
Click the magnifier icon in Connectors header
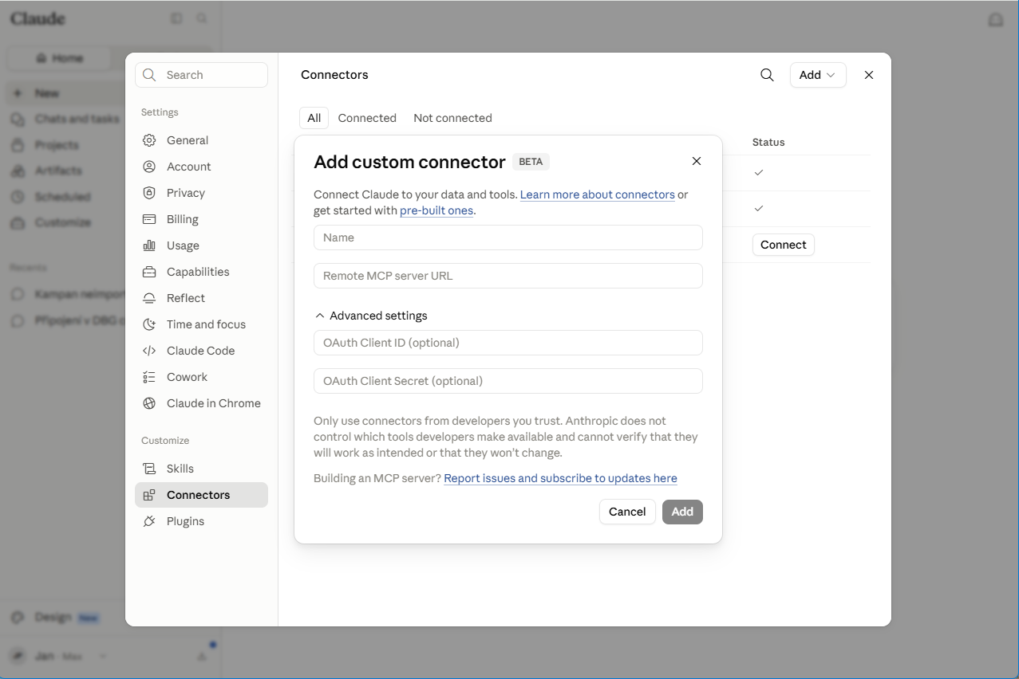click(767, 75)
